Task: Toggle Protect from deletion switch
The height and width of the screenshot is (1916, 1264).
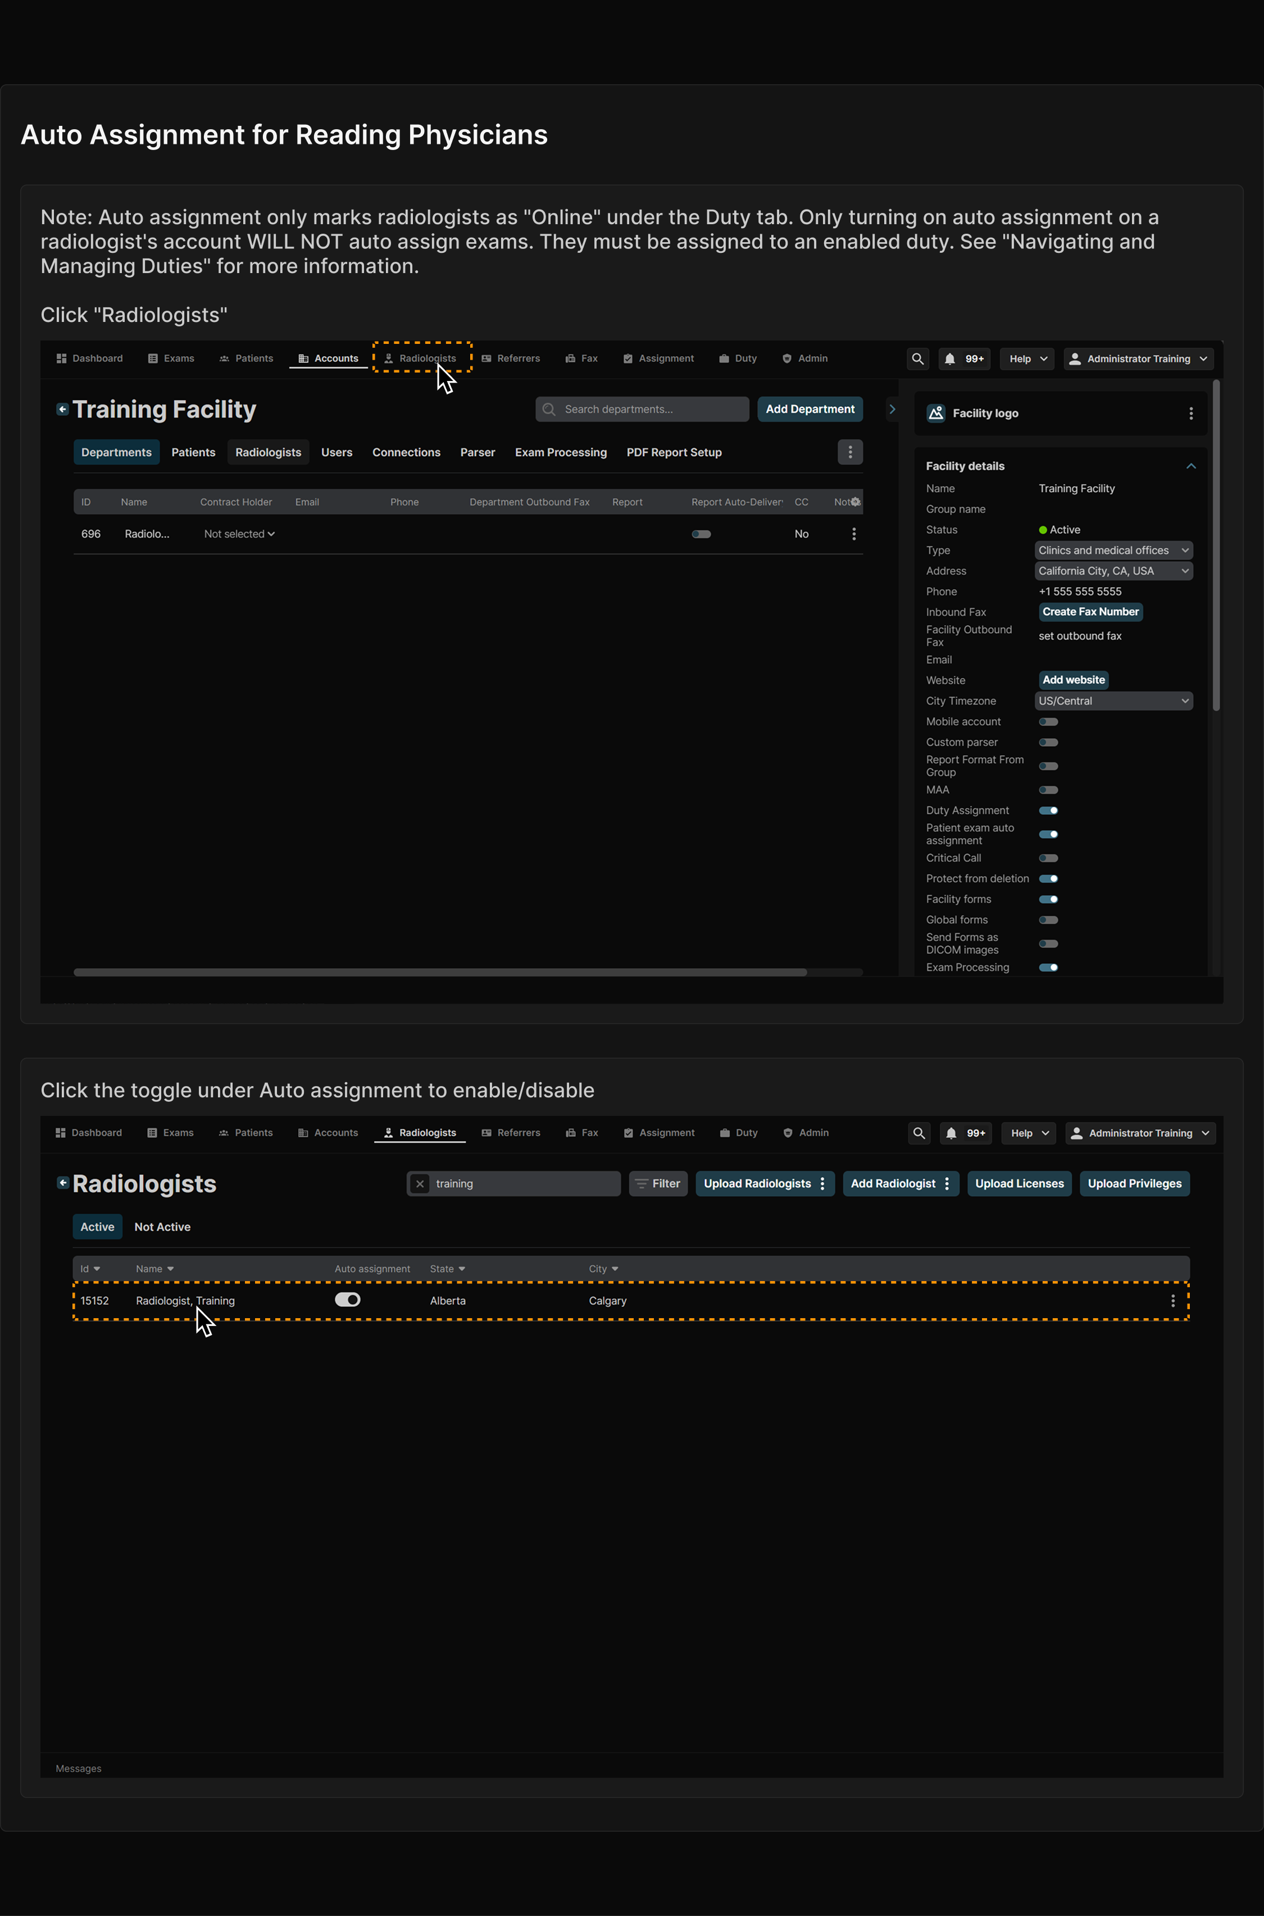Action: [1048, 878]
